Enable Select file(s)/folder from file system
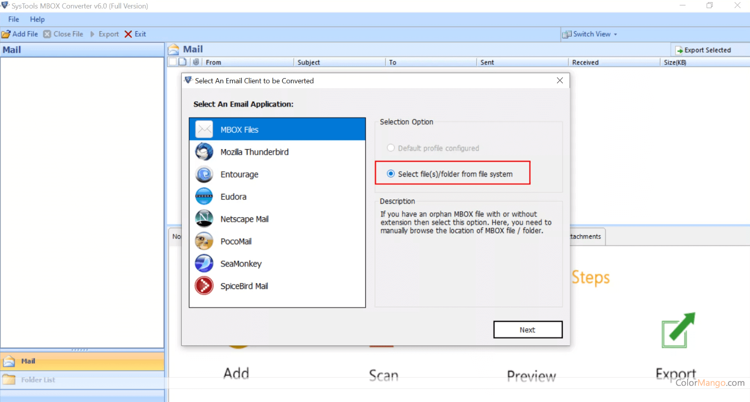Viewport: 750px width, 402px height. click(391, 174)
